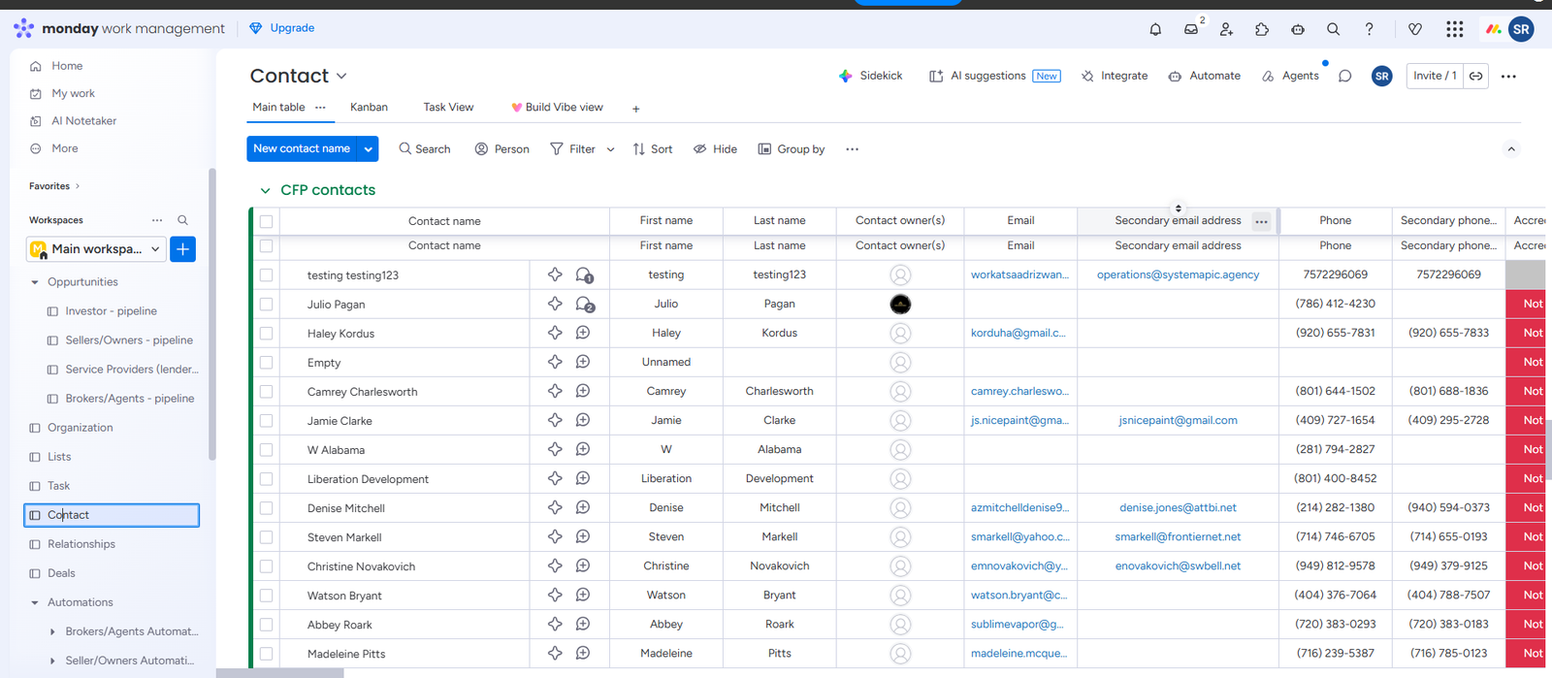Screen dimensions: 1552x678
Task: Click the AI sparkle icon for Haley Kordus
Action: click(x=555, y=333)
